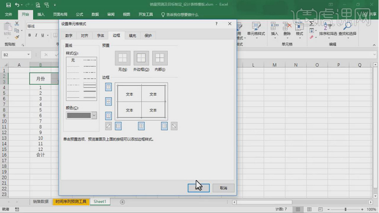Click the Clear eraser icon

click(x=312, y=37)
